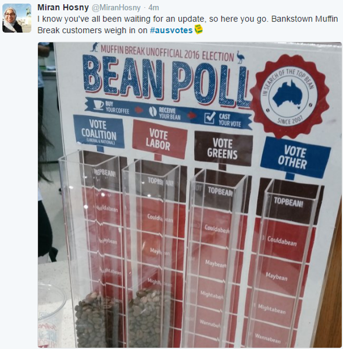
Task: Open the @MiranHosny handle link
Action: (x=116, y=8)
